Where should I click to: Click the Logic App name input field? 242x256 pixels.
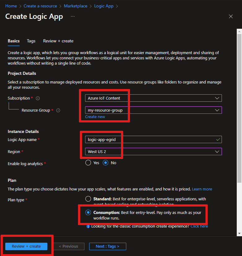point(153,139)
